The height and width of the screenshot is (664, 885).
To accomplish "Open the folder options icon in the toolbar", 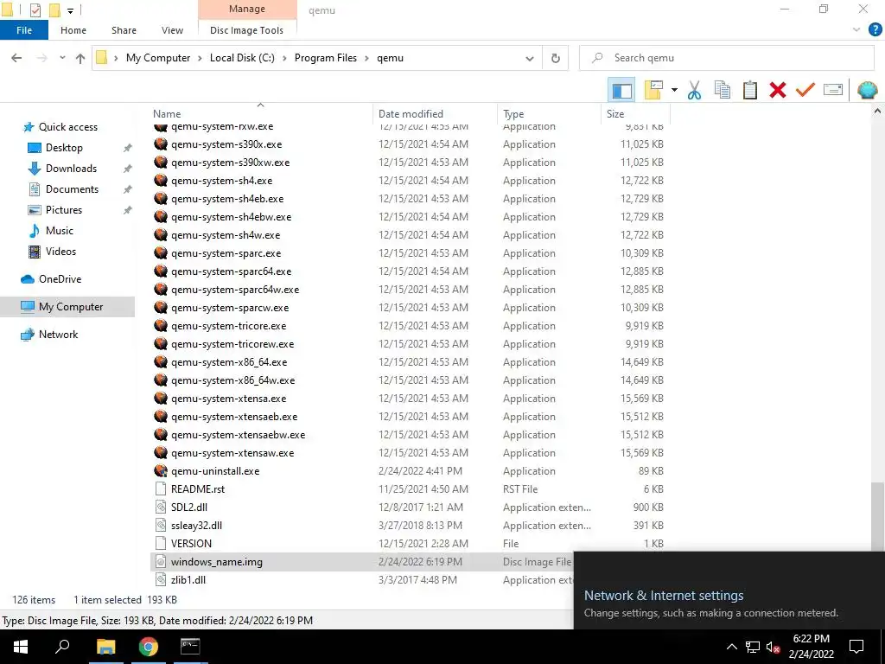I will pyautogui.click(x=653, y=90).
